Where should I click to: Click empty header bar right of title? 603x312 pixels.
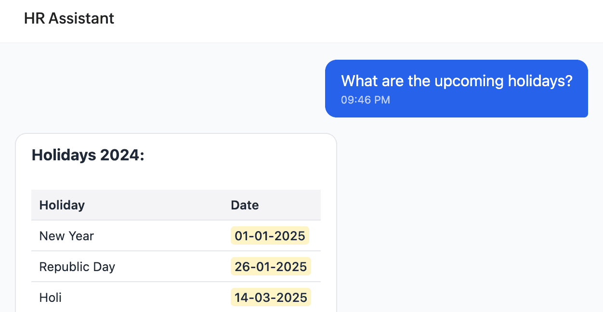361,19
